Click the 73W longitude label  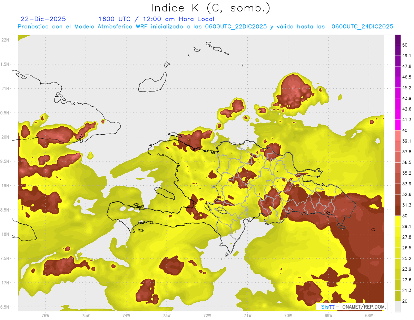pyautogui.click(x=167, y=315)
